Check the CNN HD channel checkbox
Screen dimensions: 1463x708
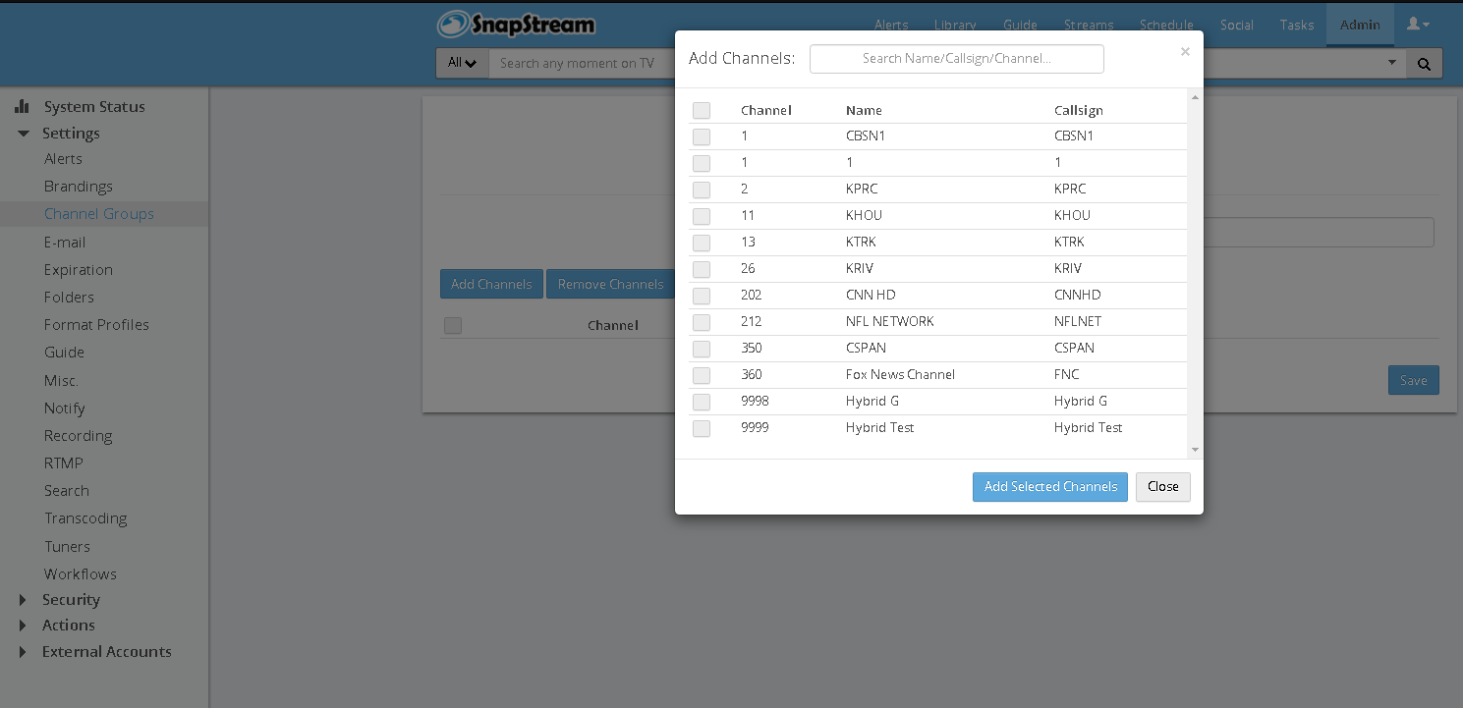702,296
